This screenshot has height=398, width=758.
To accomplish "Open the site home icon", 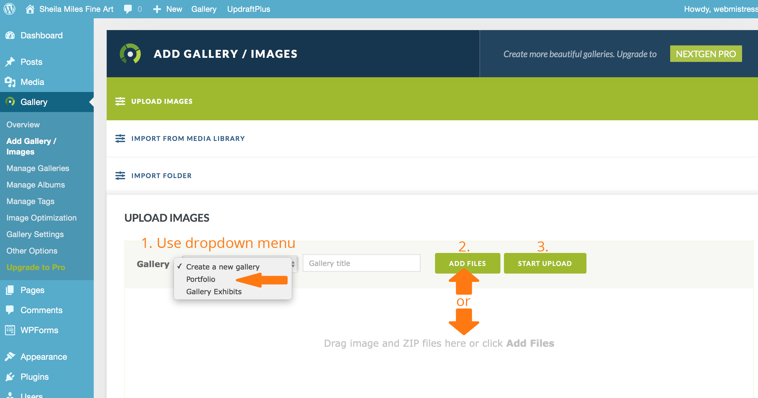I will pos(30,9).
